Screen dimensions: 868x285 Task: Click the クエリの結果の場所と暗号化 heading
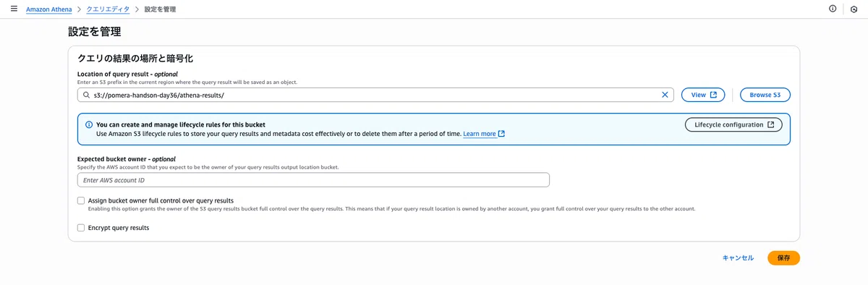(135, 58)
